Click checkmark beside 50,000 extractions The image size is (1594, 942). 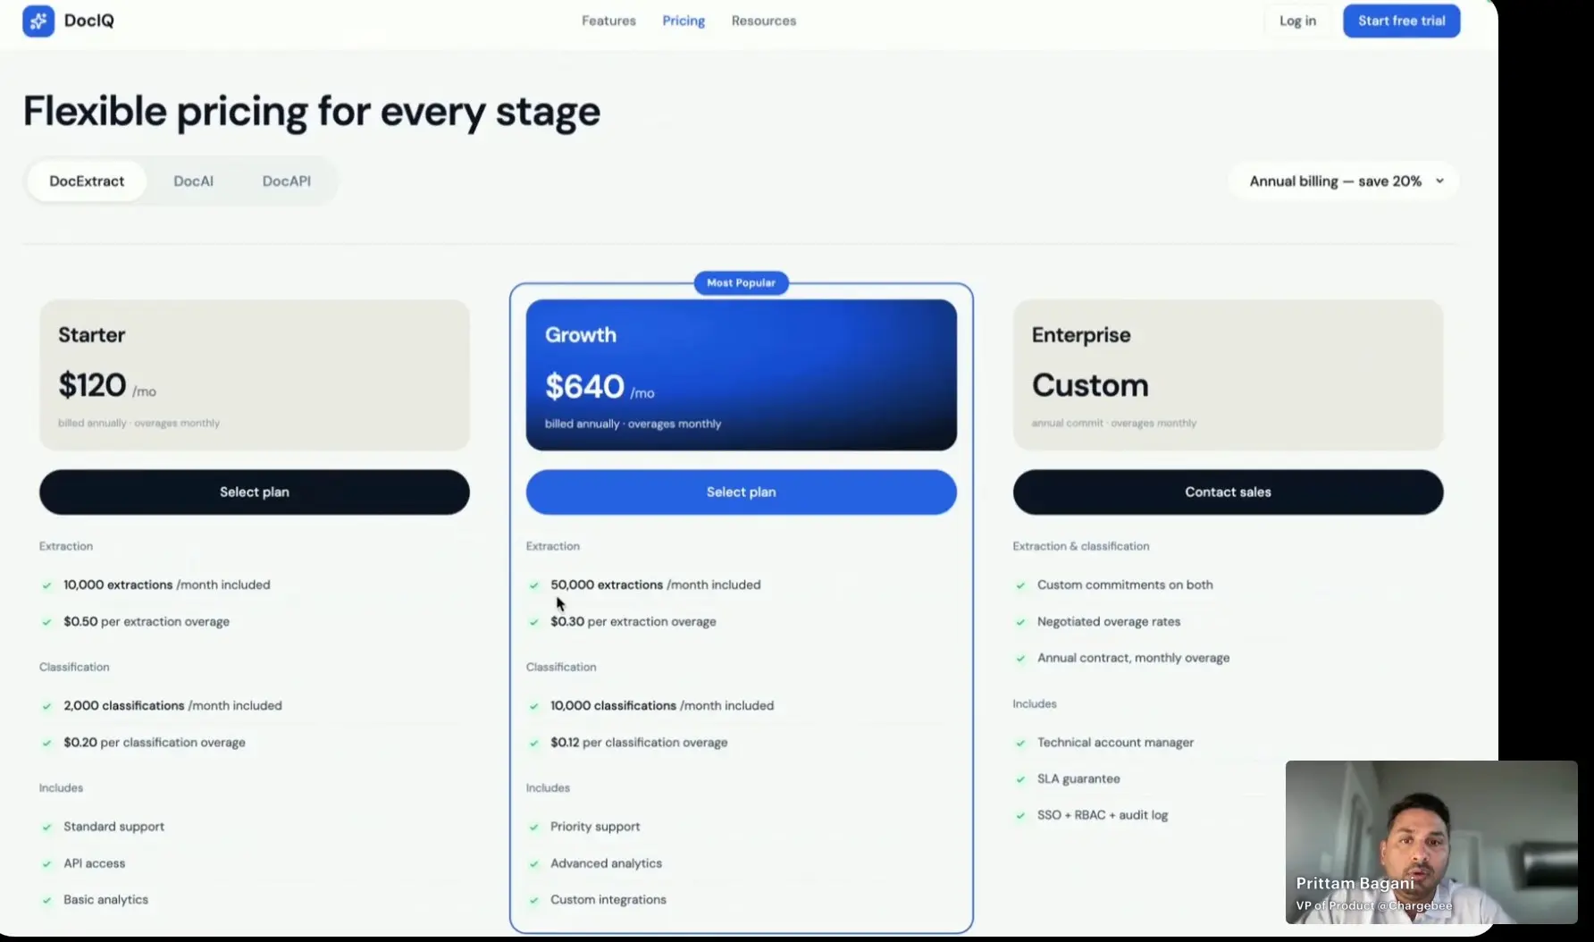pos(533,585)
